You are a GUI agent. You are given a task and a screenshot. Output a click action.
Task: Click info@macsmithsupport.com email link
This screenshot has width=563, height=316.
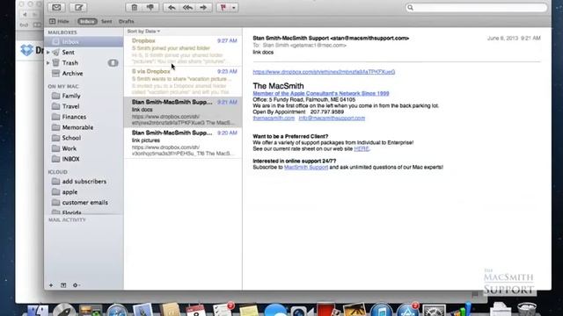(332, 118)
